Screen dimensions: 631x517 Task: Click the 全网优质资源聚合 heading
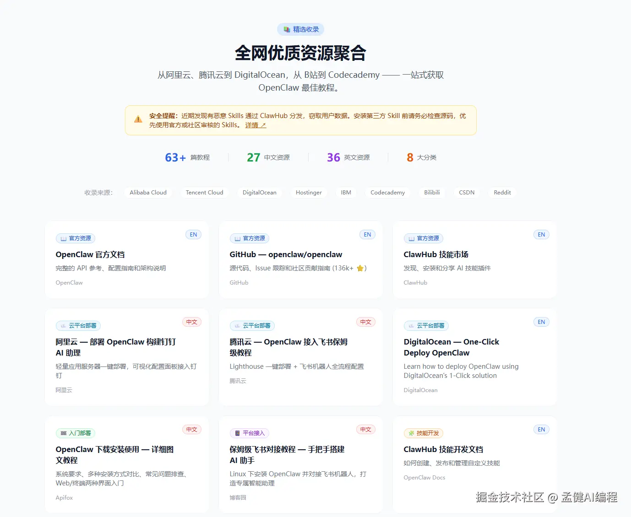pyautogui.click(x=300, y=53)
